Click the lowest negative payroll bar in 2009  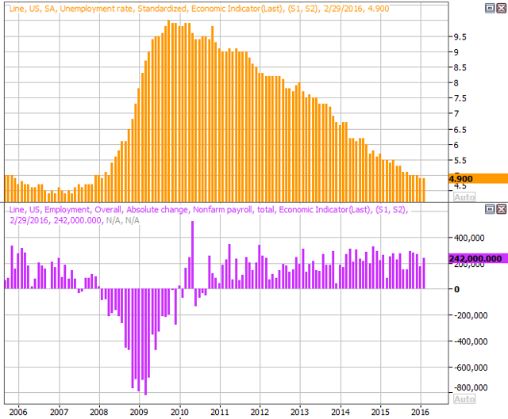tap(145, 341)
